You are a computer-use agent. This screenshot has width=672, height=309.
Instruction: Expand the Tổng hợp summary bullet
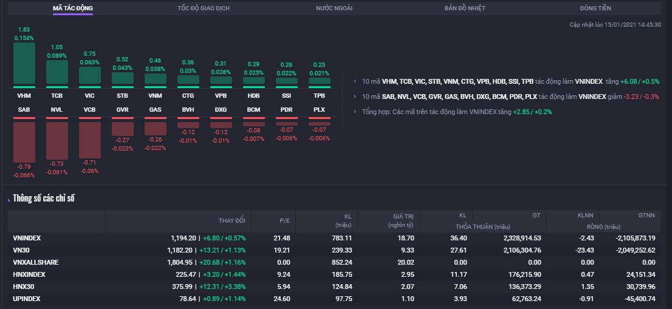pos(355,112)
